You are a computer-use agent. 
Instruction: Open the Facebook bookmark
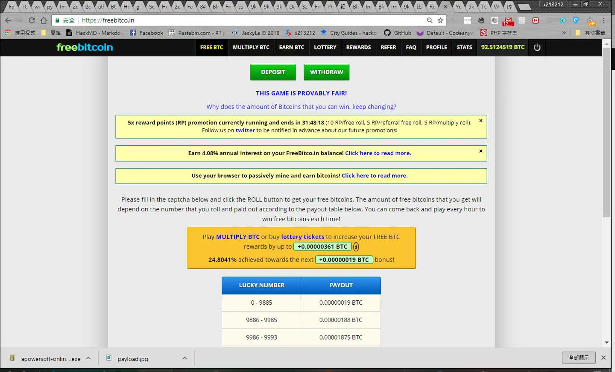(x=146, y=33)
